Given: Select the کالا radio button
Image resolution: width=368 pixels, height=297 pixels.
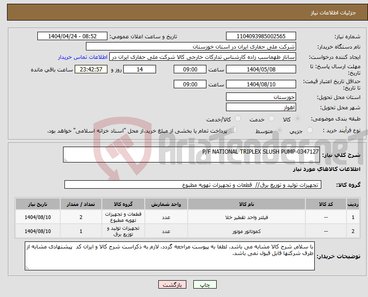Looking at the screenshot, I should (x=297, y=119).
